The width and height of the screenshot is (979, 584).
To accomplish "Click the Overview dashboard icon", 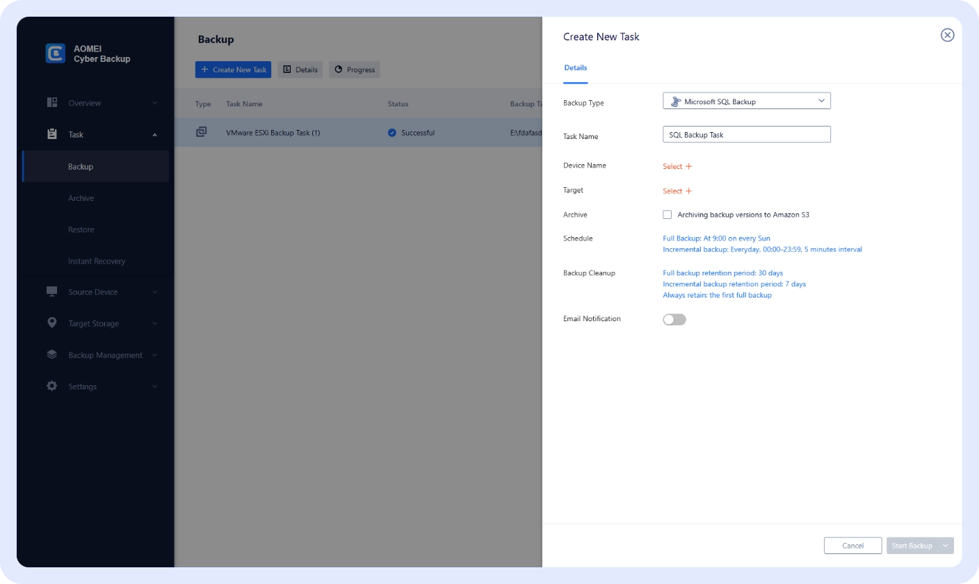I will 52,103.
